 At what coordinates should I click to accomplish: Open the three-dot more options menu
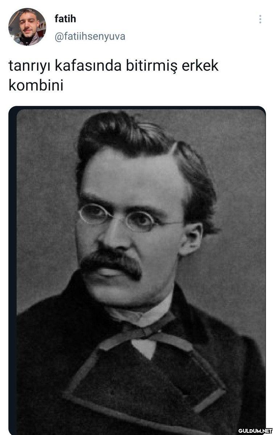coord(260,19)
